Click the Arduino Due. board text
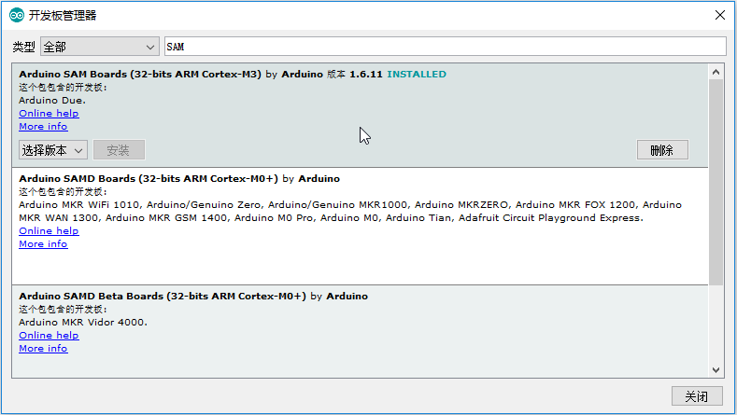This screenshot has width=737, height=415. click(52, 100)
